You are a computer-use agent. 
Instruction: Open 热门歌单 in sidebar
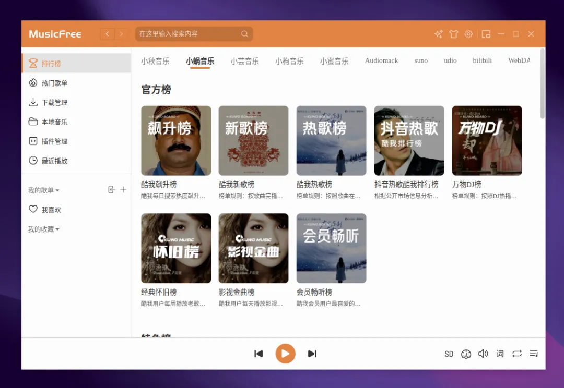pyautogui.click(x=76, y=83)
